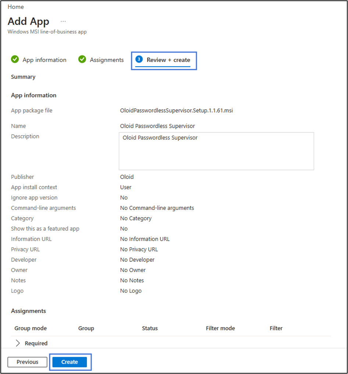Click the Create button
This screenshot has height=374, width=348.
70,362
